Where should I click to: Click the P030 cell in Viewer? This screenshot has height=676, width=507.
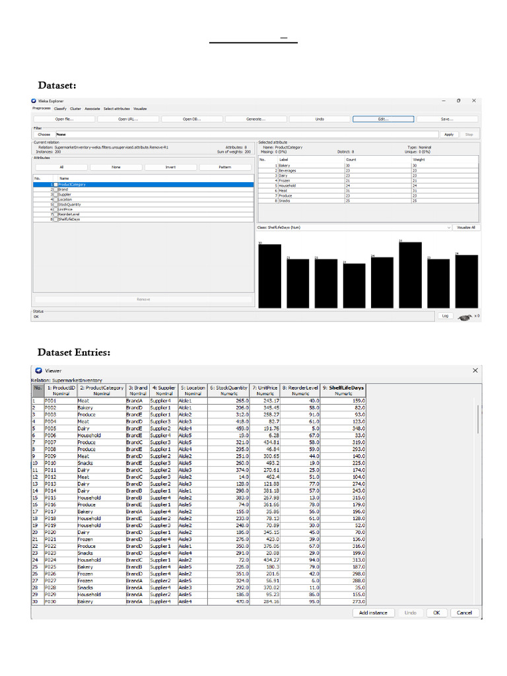click(60, 601)
